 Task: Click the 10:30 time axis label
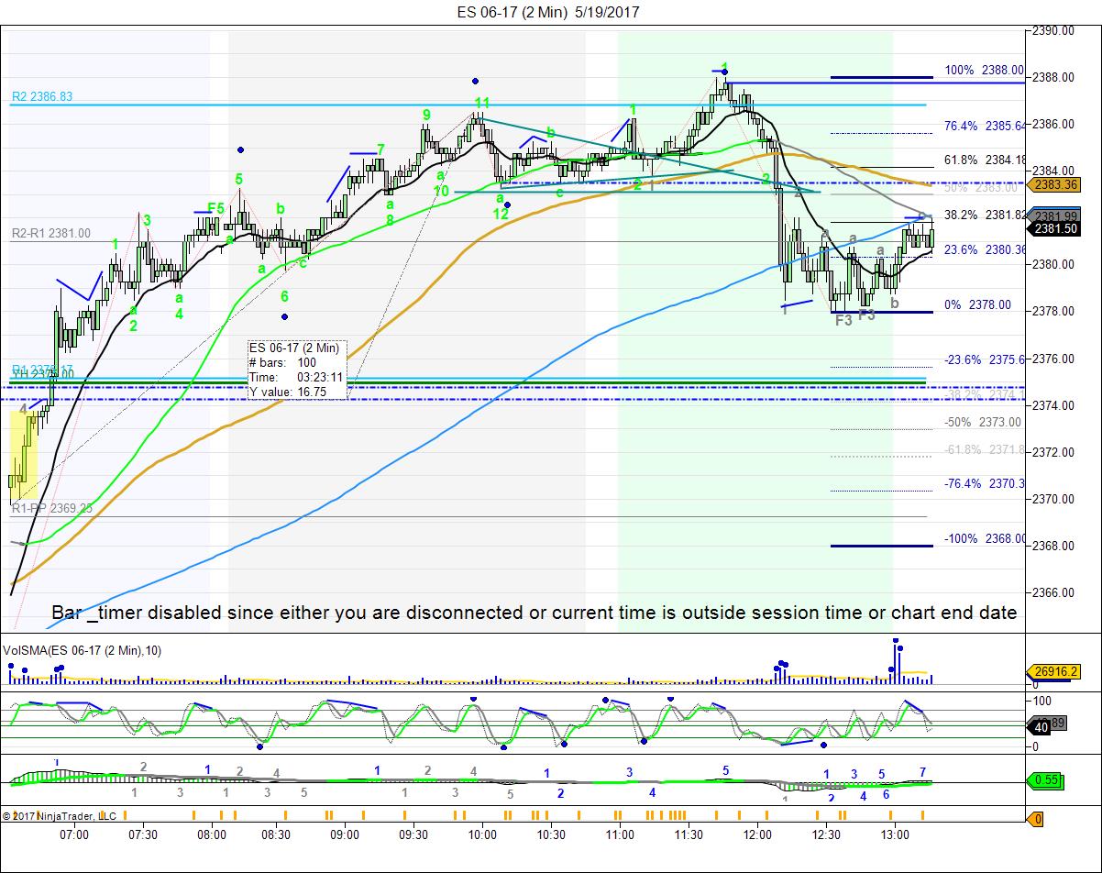[551, 834]
